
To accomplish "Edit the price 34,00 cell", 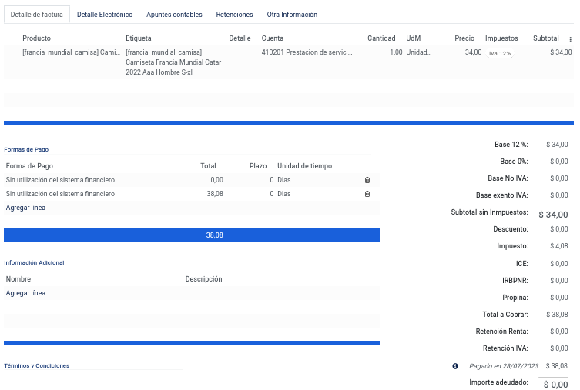I will (x=473, y=52).
